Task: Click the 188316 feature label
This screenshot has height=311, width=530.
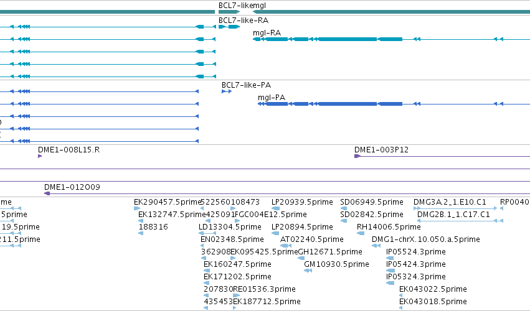Action: [153, 227]
